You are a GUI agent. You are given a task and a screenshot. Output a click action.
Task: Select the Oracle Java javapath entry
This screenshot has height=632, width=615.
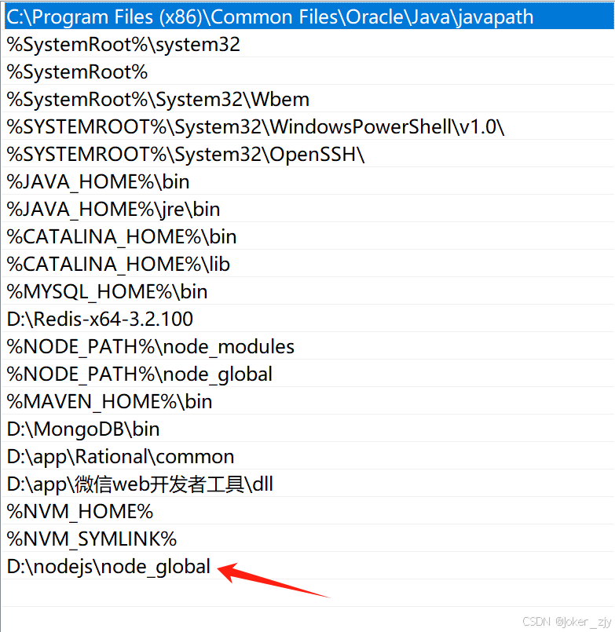pos(309,16)
